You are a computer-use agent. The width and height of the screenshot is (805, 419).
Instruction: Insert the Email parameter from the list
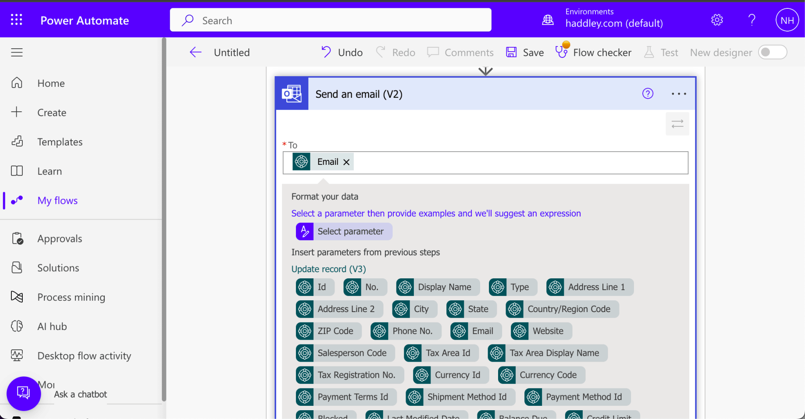click(x=476, y=331)
